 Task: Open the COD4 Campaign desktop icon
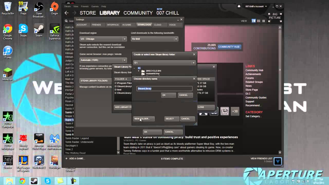click(x=8, y=120)
